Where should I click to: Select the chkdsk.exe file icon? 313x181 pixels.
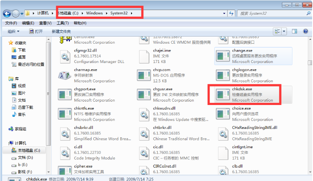point(223,94)
